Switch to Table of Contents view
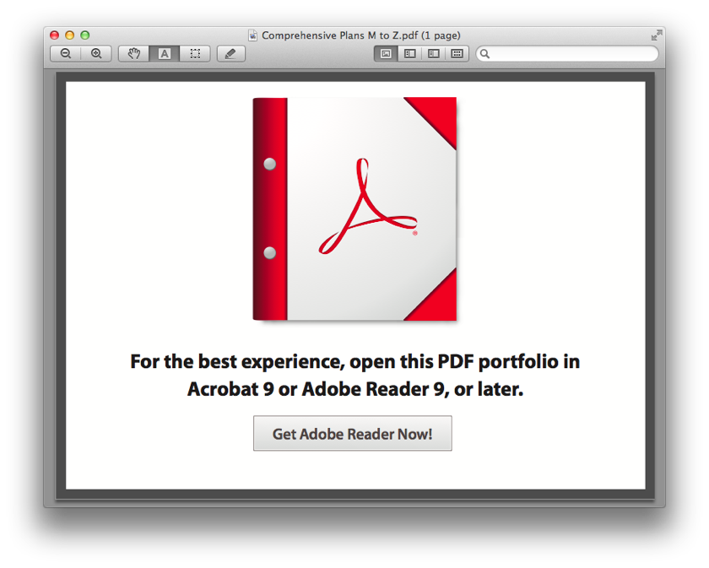 point(433,53)
